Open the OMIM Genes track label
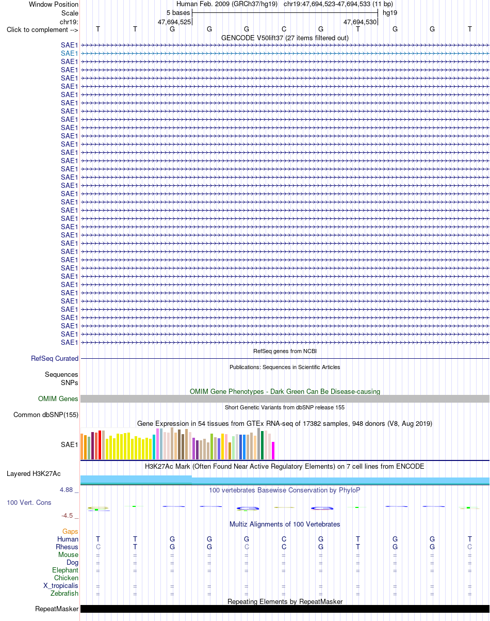Screen dimensions: 490x621 [58, 399]
